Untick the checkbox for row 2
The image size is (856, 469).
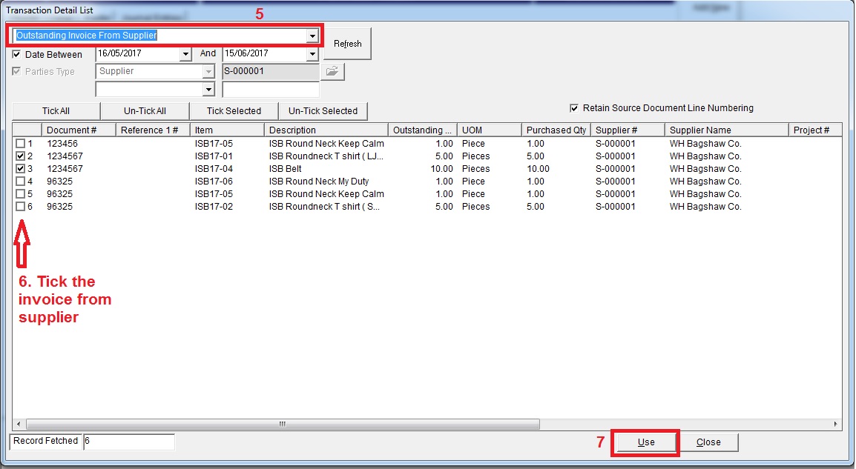(20, 156)
